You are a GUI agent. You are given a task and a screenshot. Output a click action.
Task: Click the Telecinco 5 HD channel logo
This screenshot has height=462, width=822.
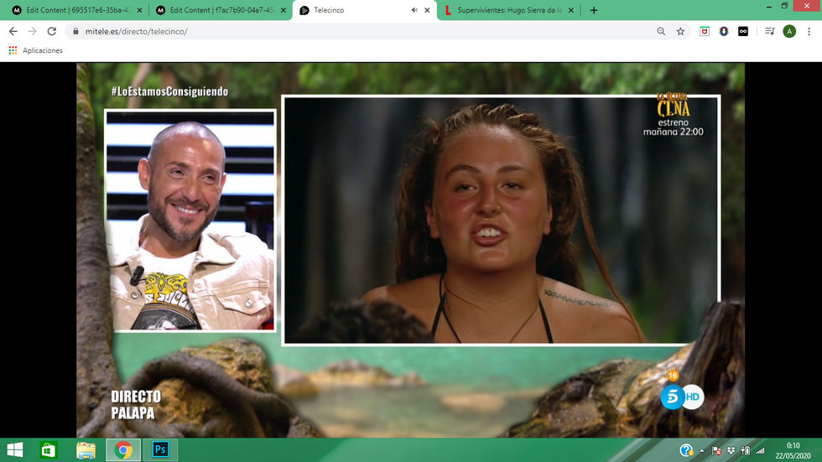681,397
